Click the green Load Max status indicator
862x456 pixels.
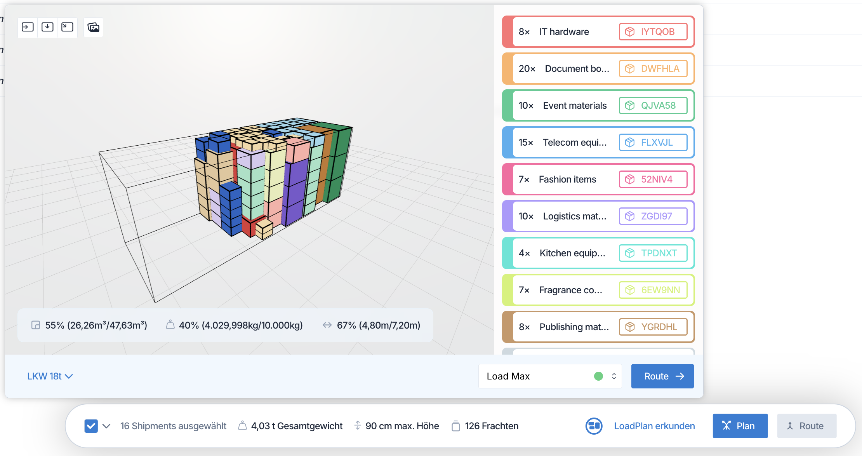(598, 376)
